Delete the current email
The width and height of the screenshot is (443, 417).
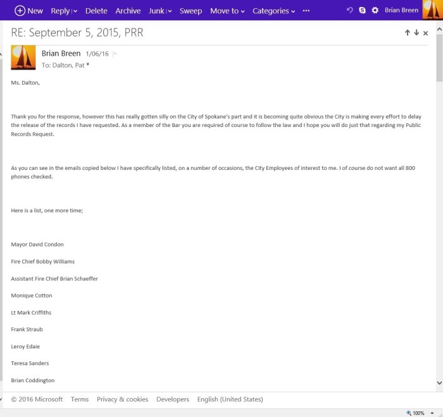[96, 11]
